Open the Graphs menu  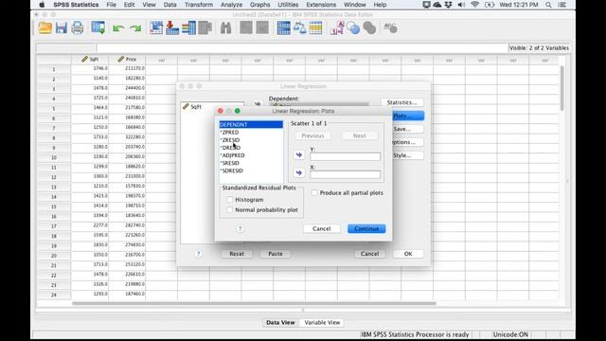[259, 5]
